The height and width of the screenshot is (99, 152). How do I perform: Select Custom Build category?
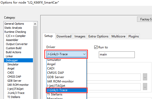(x=14, y=48)
